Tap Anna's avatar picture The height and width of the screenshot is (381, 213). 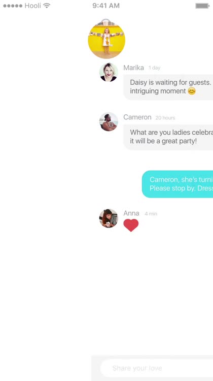point(109,218)
